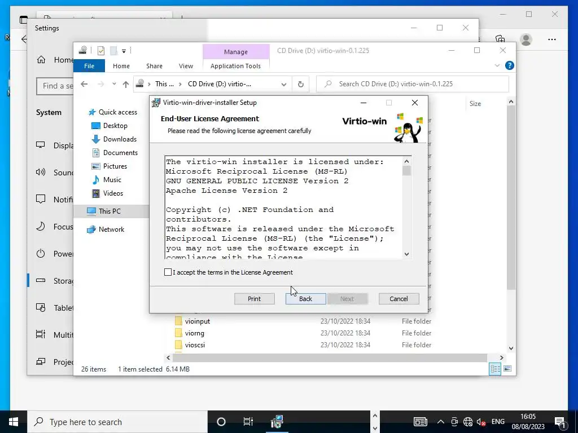Select the Application Tools tab
The height and width of the screenshot is (433, 578).
(235, 66)
